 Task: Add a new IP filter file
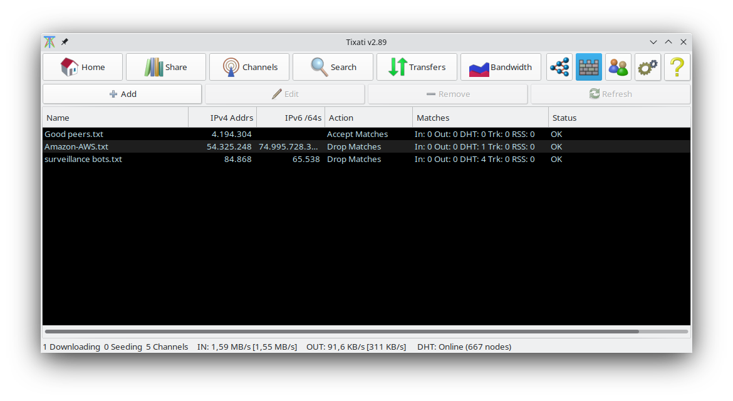click(122, 93)
